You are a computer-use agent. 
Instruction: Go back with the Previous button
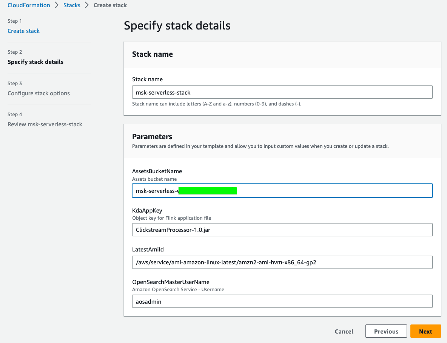point(386,331)
